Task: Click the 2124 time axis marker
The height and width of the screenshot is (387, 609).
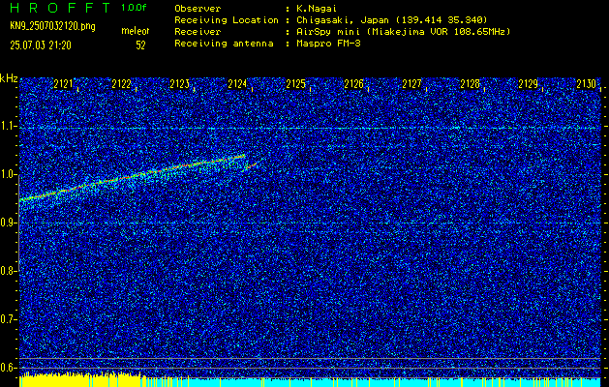Action: [x=237, y=84]
